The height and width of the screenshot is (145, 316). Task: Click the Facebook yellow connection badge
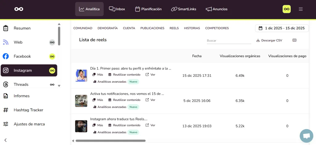coord(52,56)
